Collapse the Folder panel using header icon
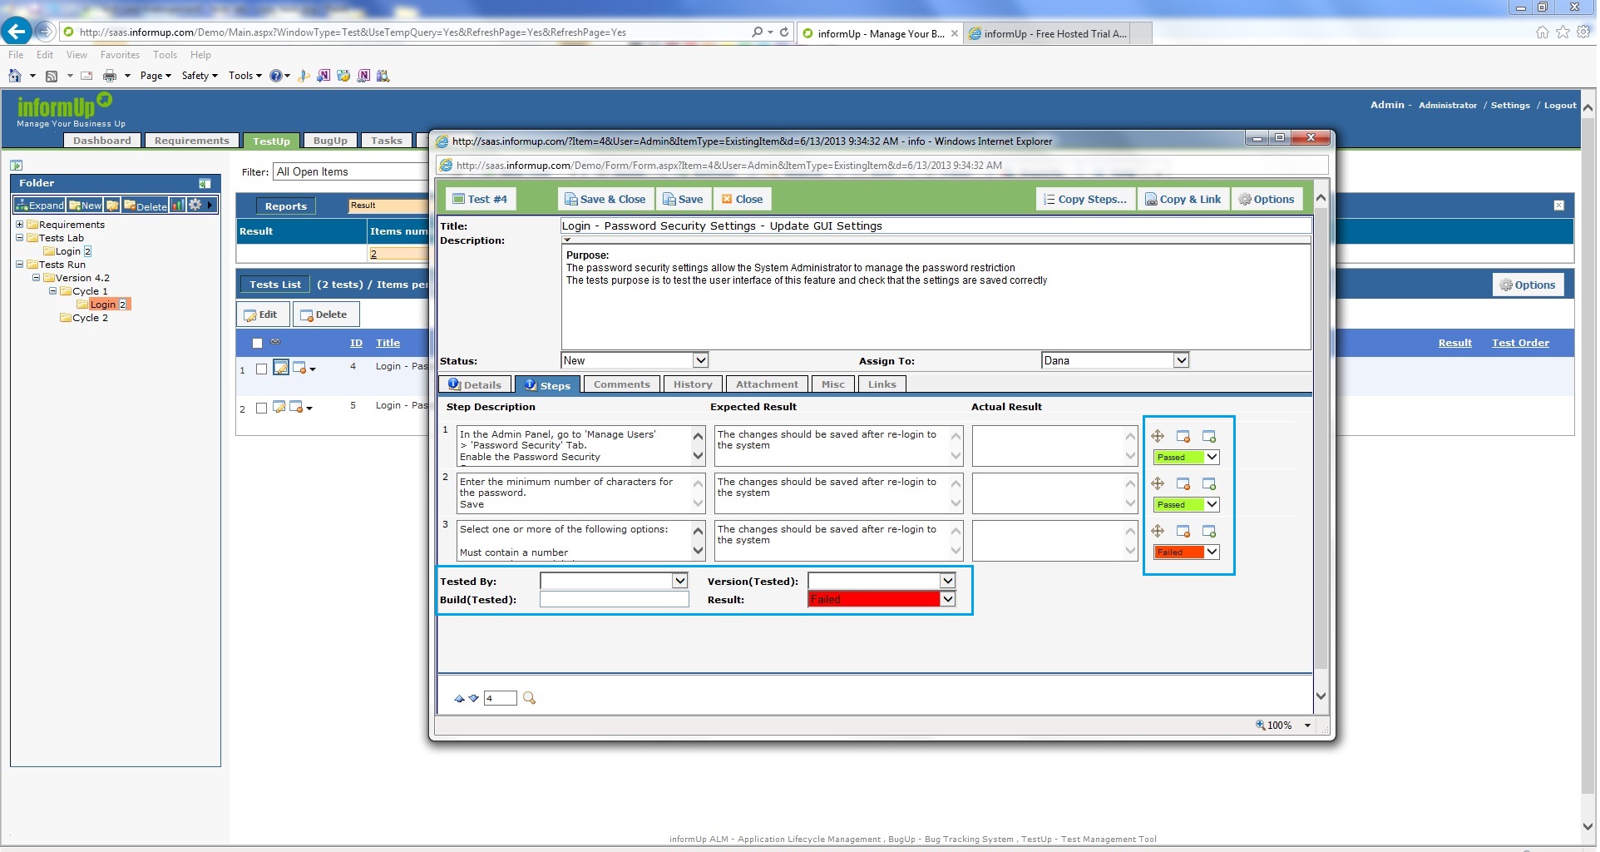Image resolution: width=1600 pixels, height=852 pixels. (x=205, y=183)
